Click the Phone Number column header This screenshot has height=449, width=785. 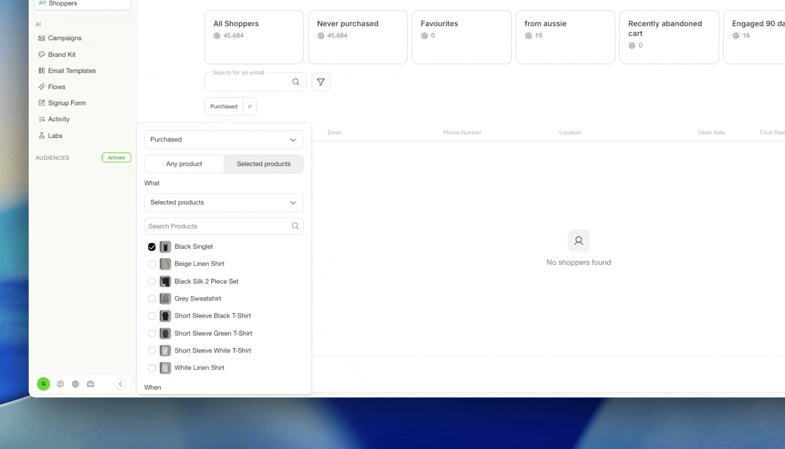(x=462, y=133)
